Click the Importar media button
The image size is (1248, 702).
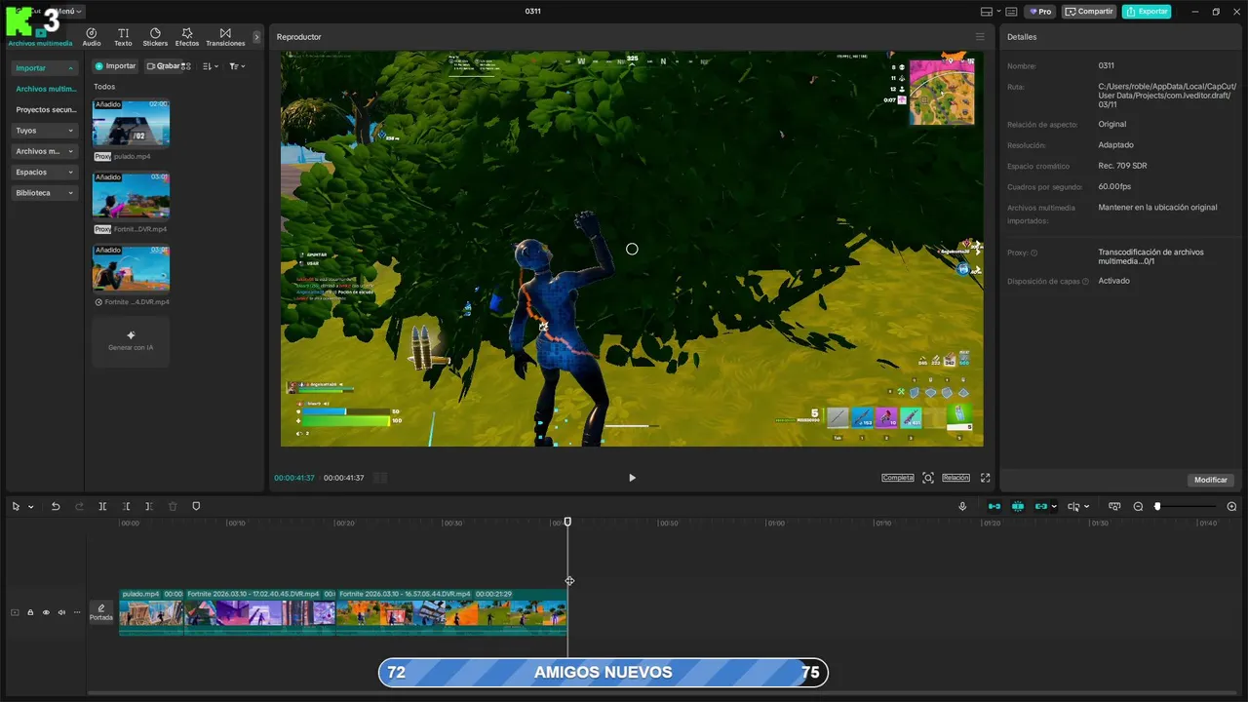[115, 66]
